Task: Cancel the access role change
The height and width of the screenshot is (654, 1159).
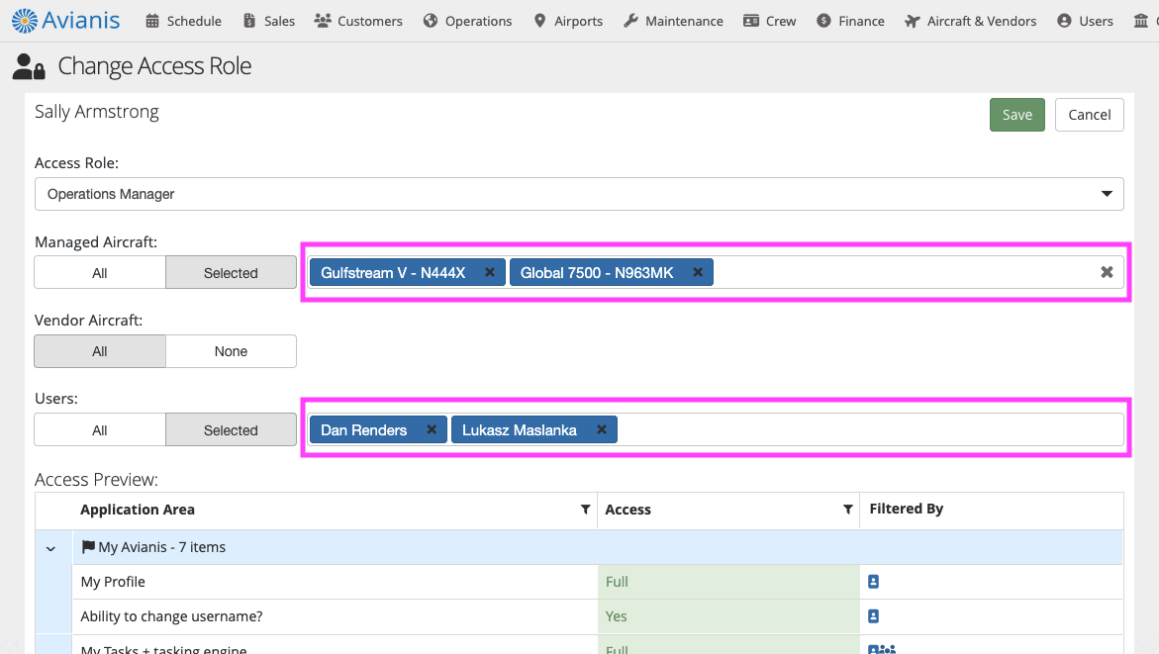Action: coord(1089,115)
